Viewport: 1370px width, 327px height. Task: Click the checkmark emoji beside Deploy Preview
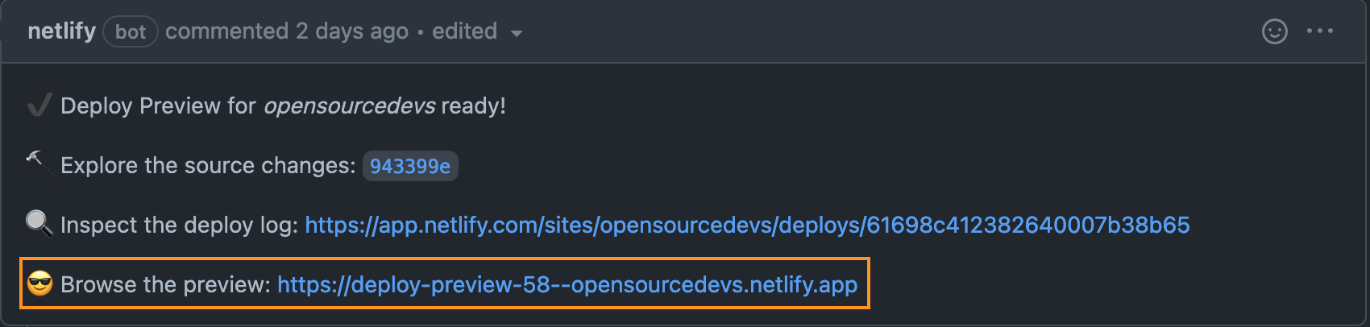point(39,106)
